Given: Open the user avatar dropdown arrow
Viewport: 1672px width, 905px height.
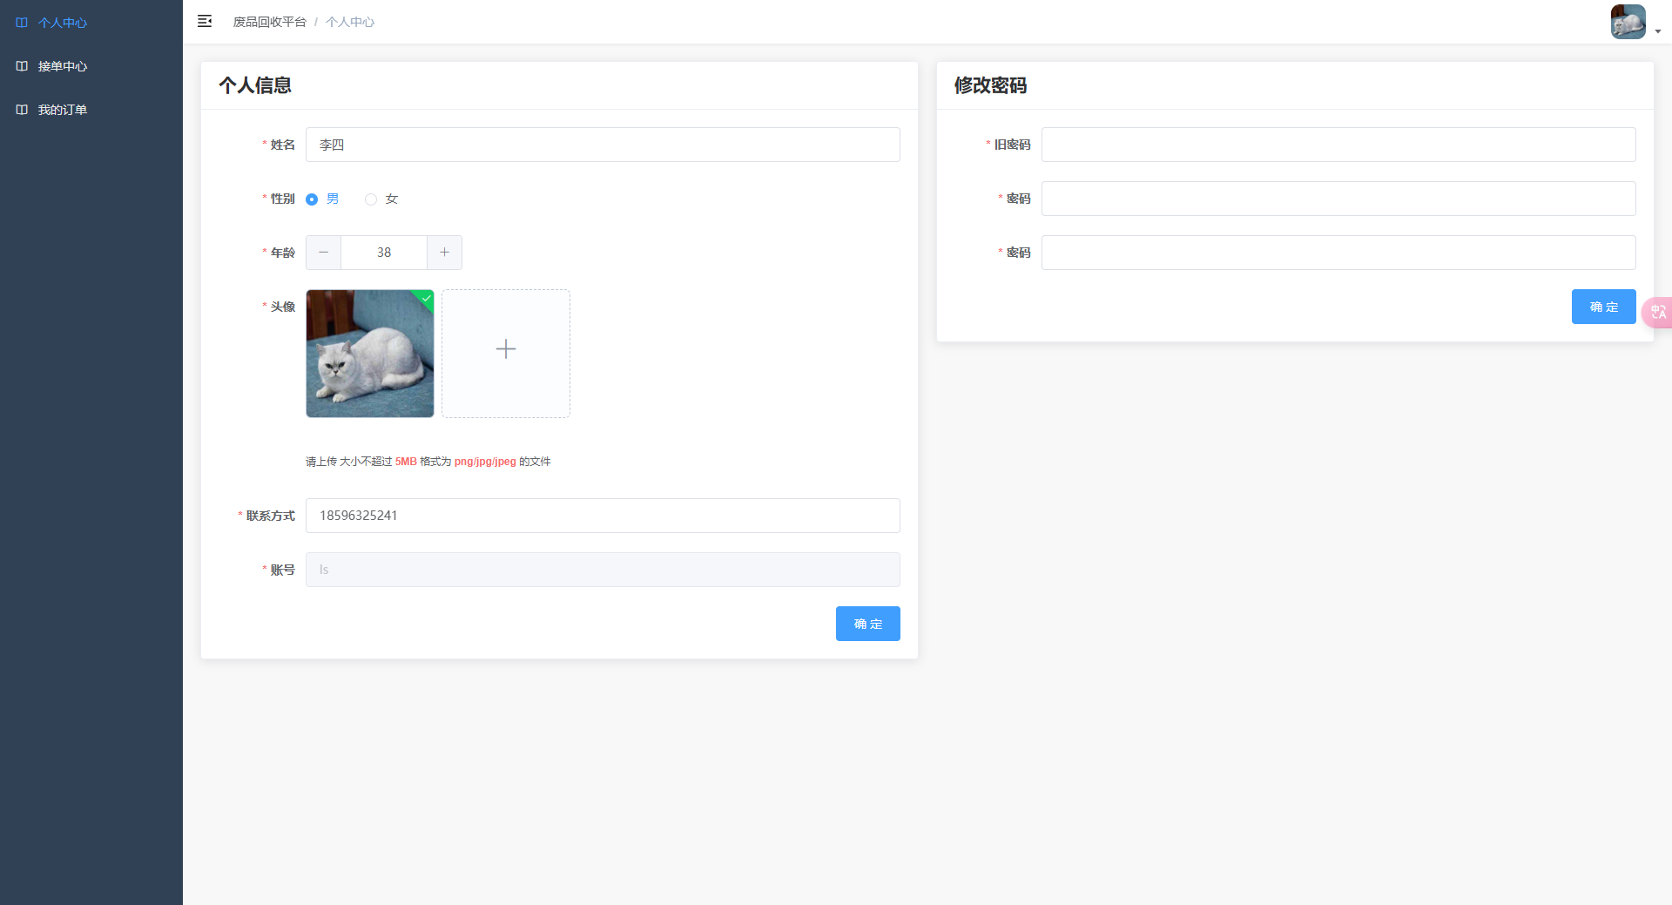Looking at the screenshot, I should (1658, 31).
